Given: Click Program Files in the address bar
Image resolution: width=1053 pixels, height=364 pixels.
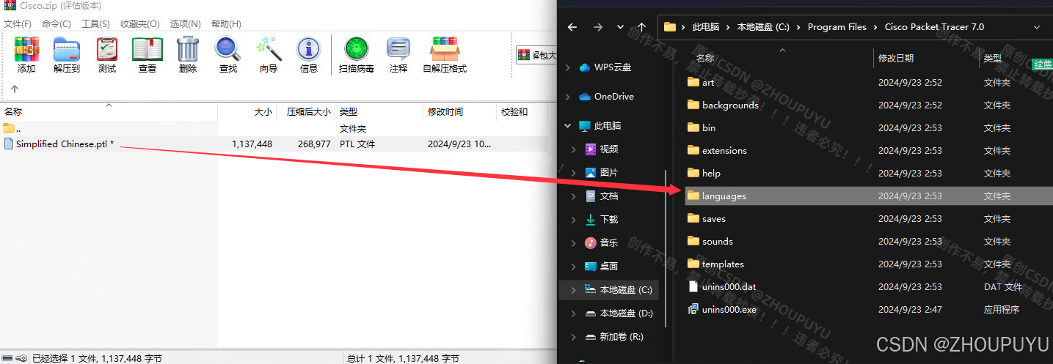Looking at the screenshot, I should click(837, 27).
